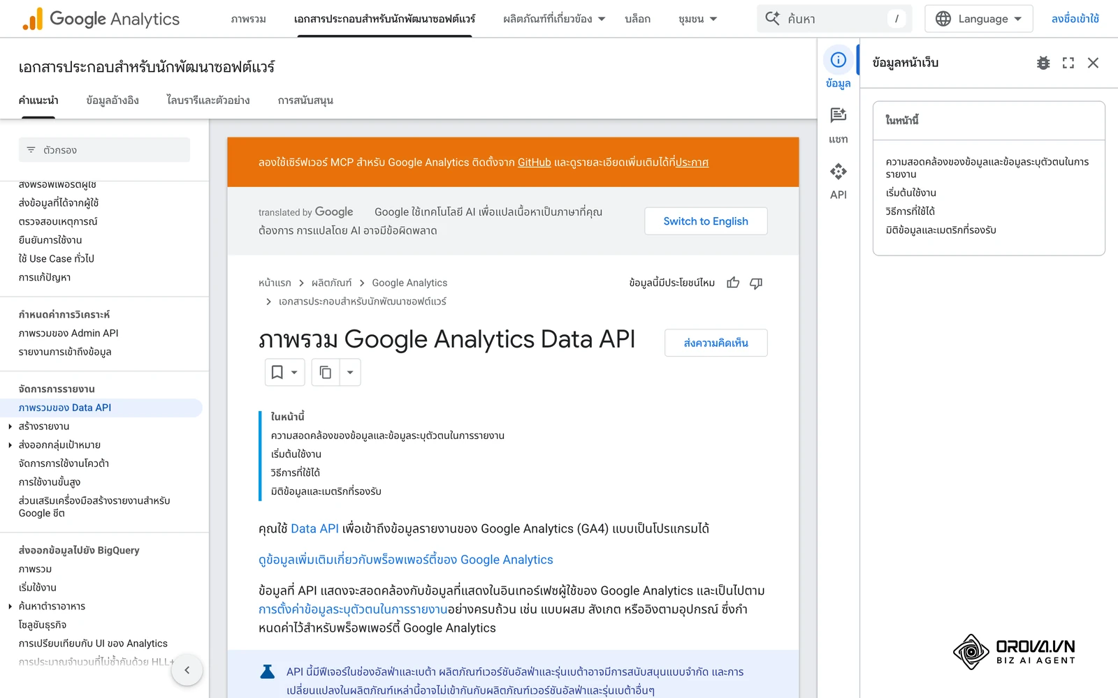Open the bookmark dropdown arrow
The height and width of the screenshot is (698, 1118).
[x=294, y=372]
